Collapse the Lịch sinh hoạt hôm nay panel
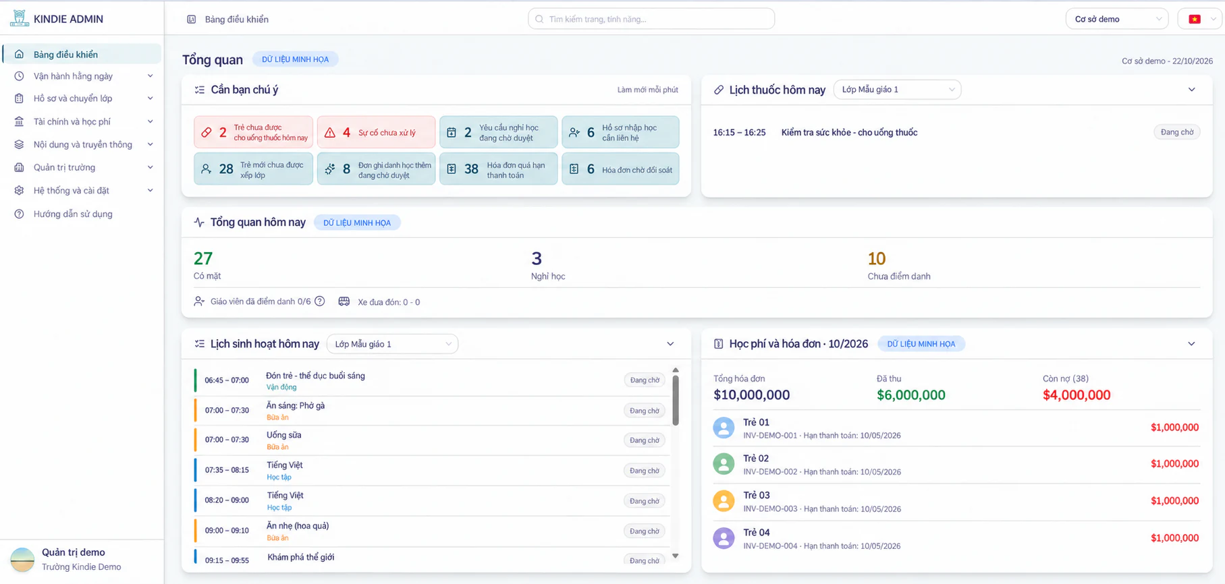 tap(670, 344)
